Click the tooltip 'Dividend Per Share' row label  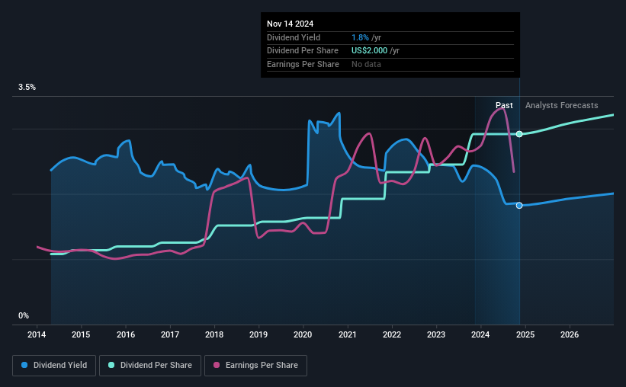[x=303, y=51]
